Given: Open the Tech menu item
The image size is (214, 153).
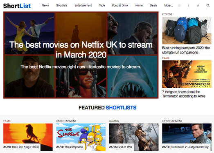Looking at the screenshot, I should (x=102, y=6).
